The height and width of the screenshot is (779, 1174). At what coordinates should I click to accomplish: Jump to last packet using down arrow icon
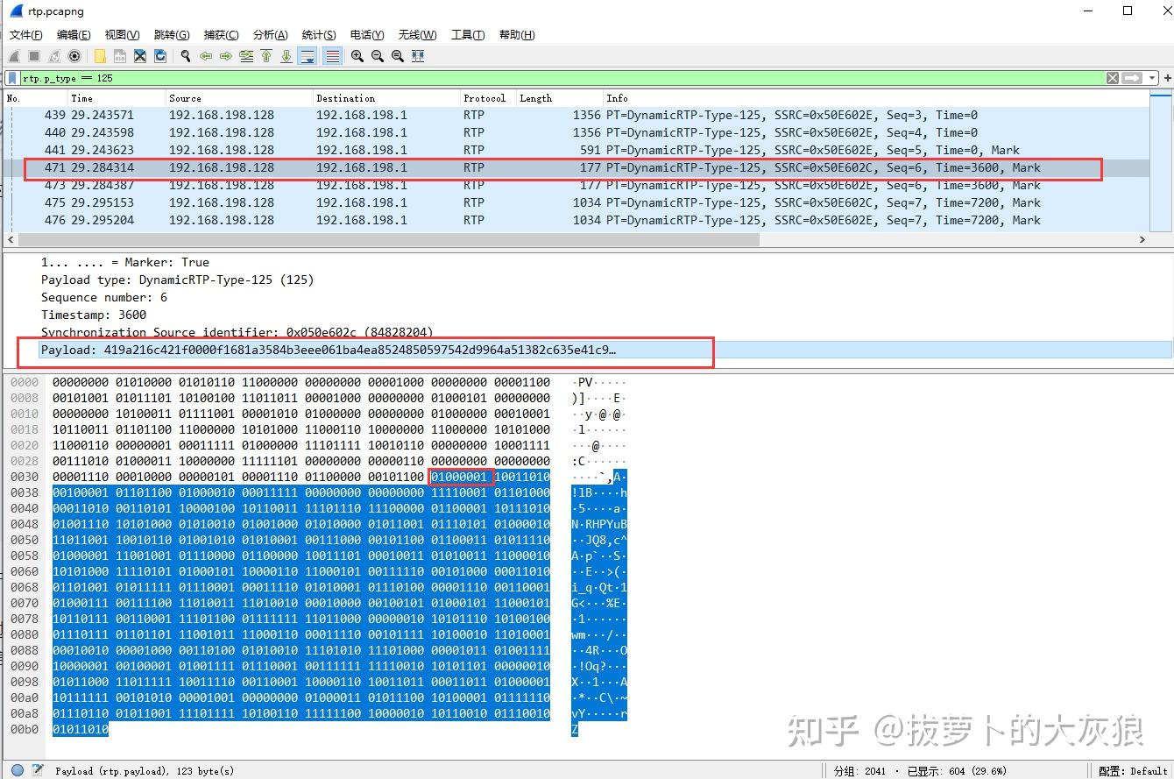(x=286, y=56)
